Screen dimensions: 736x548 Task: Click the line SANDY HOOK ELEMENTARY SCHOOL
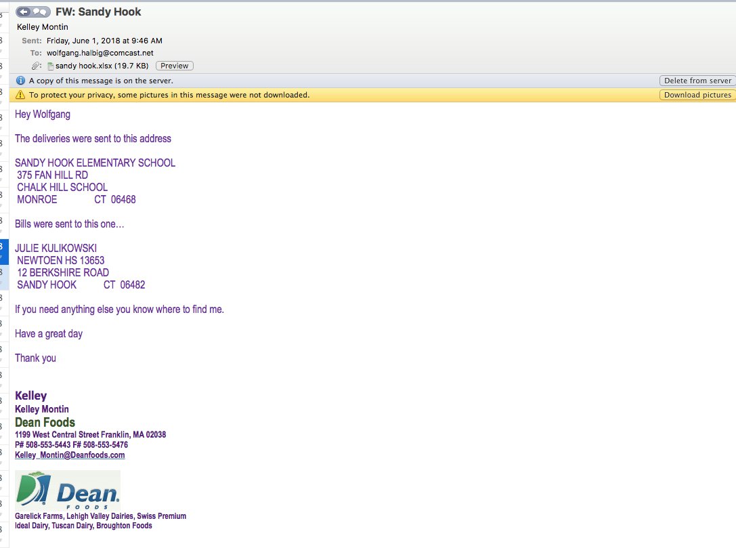[95, 163]
